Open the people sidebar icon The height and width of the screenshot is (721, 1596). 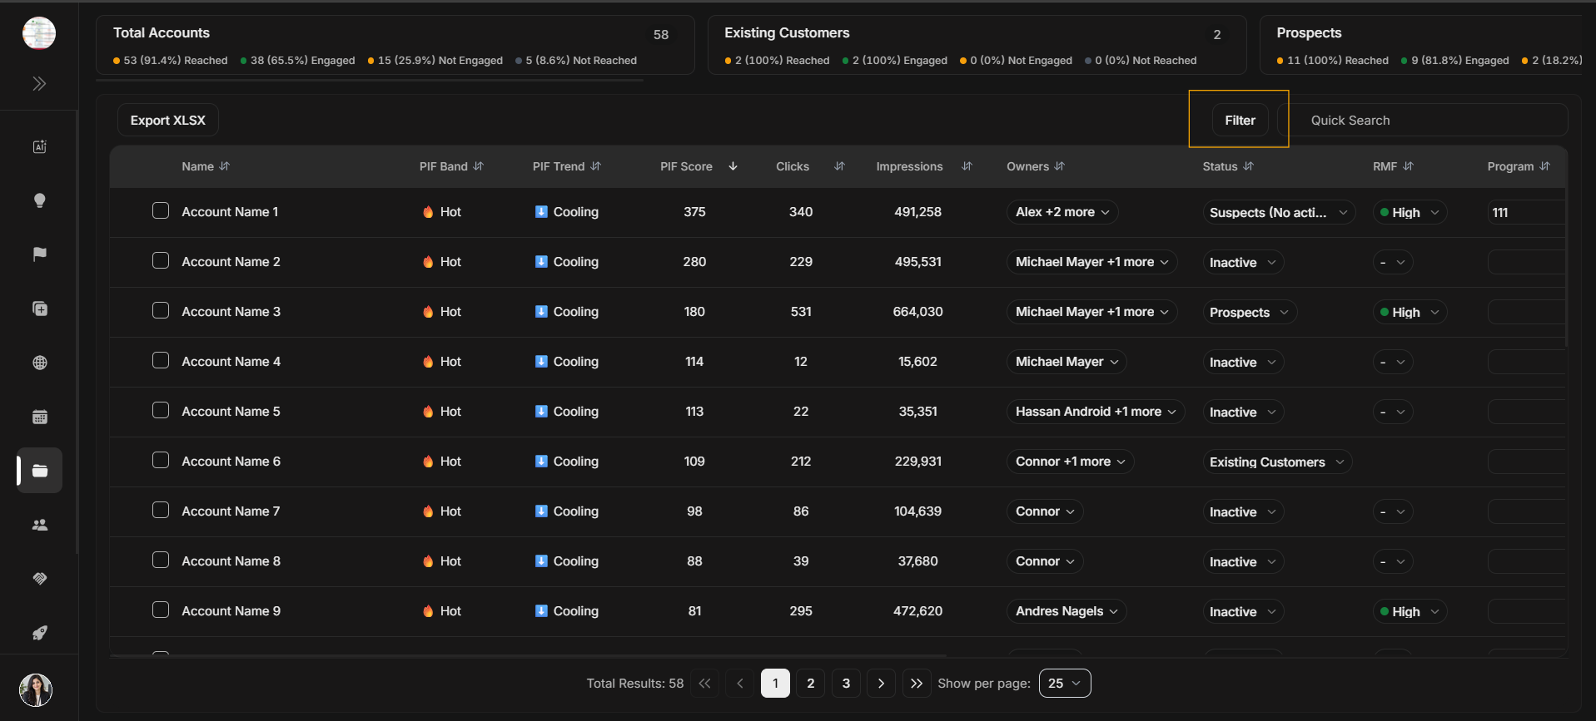39,525
